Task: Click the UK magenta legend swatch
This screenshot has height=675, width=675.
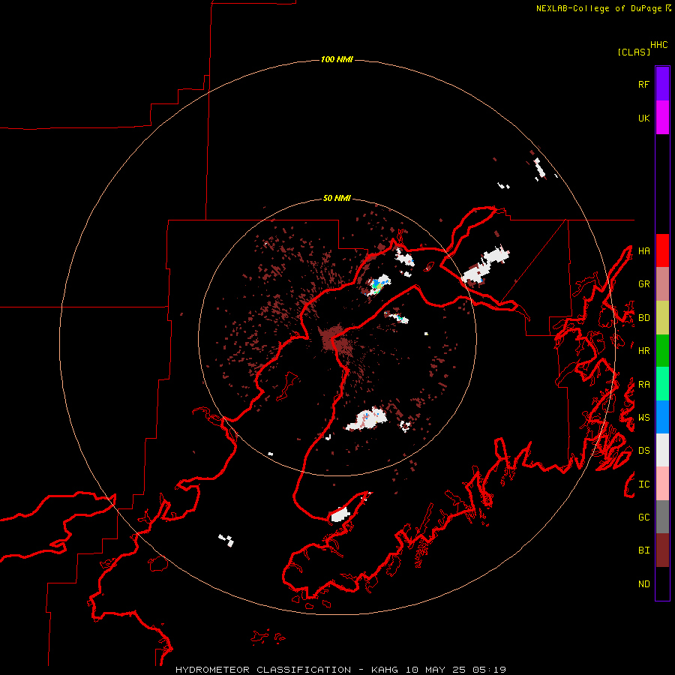Action: [x=662, y=118]
